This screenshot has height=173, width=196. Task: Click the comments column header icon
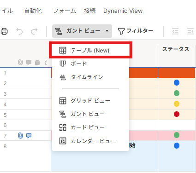29,63
